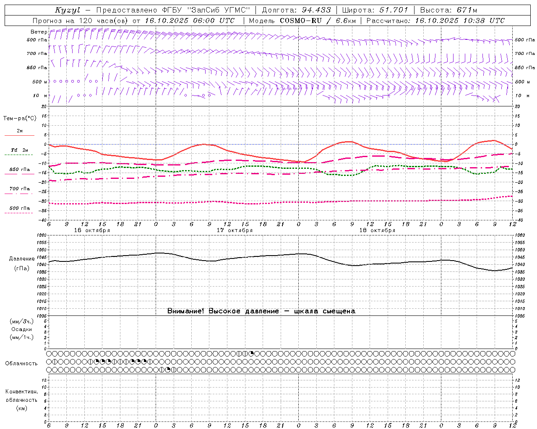The image size is (537, 429).
Task: Select the Высота: 671м label
Action: tap(448, 10)
